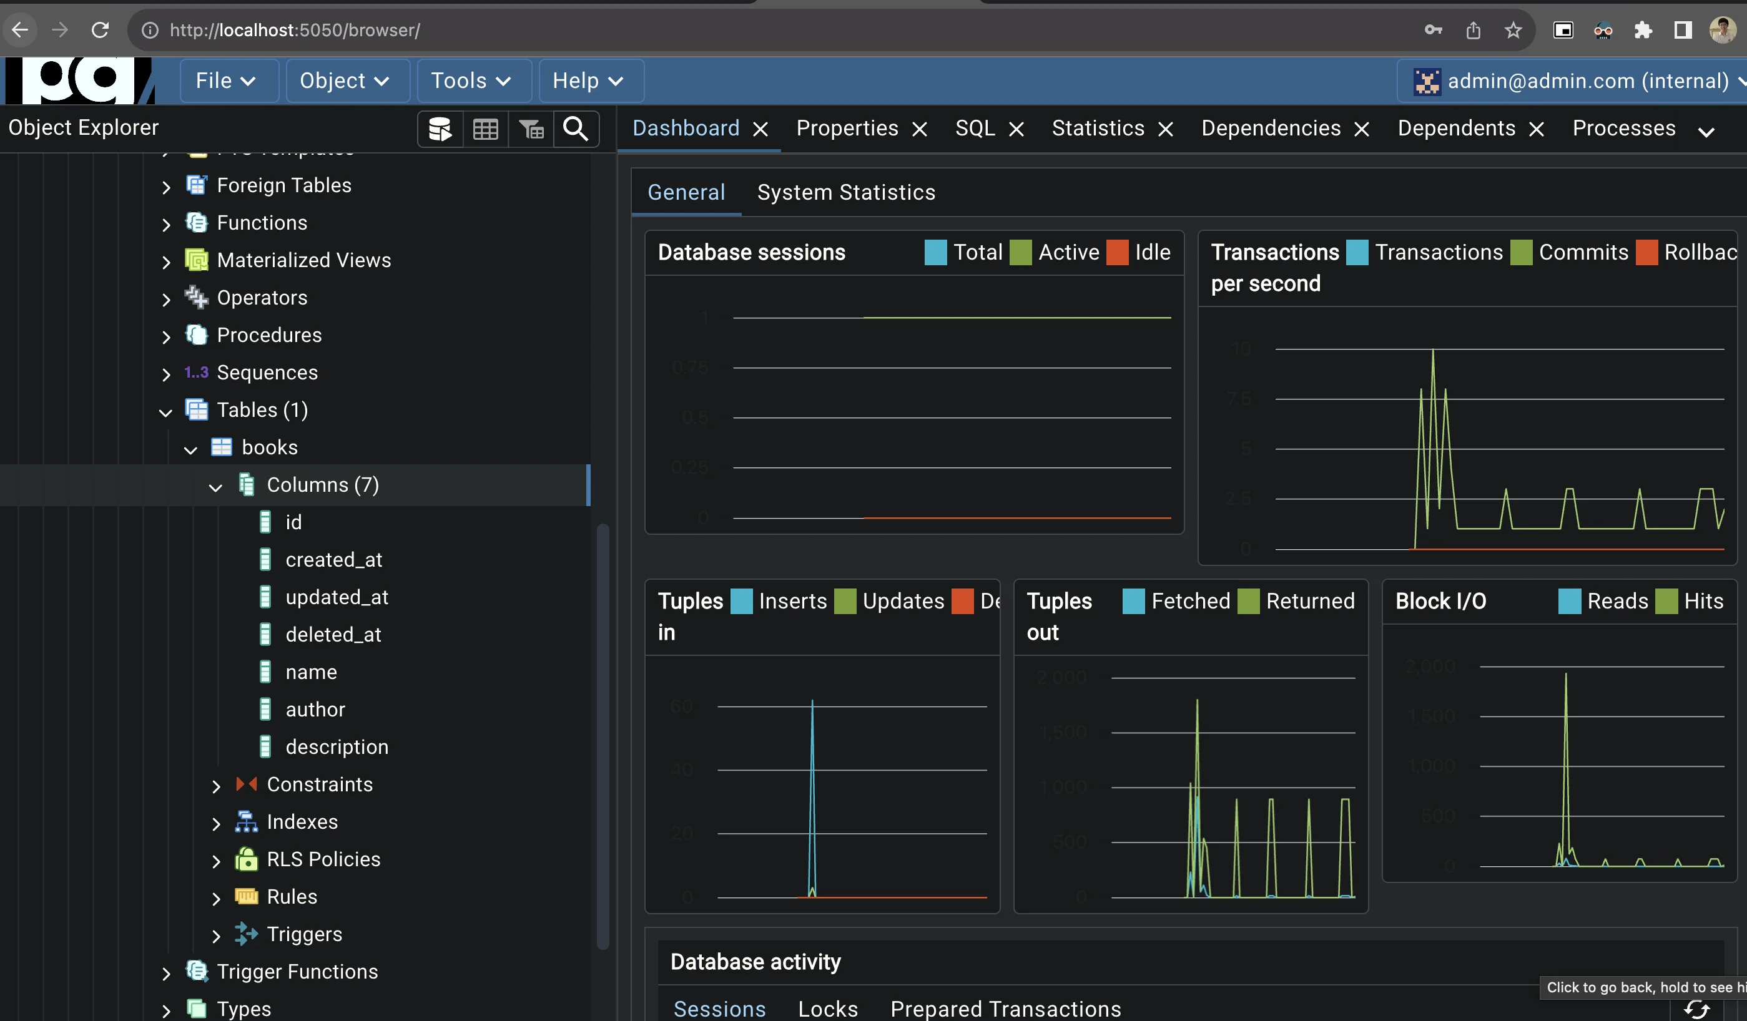Click the browser address bar URL
Image resolution: width=1747 pixels, height=1021 pixels.
(295, 30)
